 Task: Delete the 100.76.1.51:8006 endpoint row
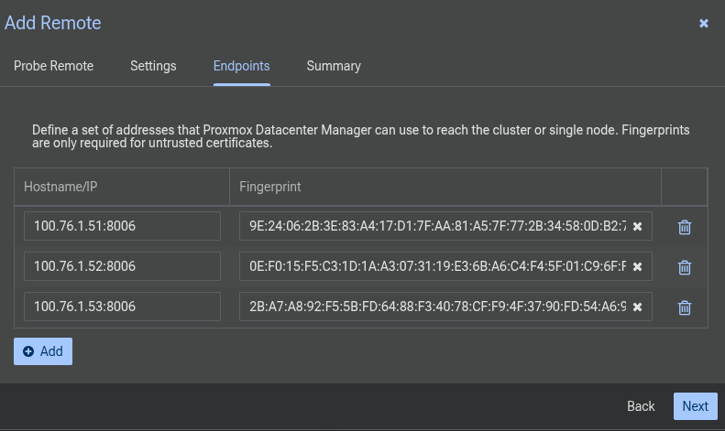pos(684,227)
